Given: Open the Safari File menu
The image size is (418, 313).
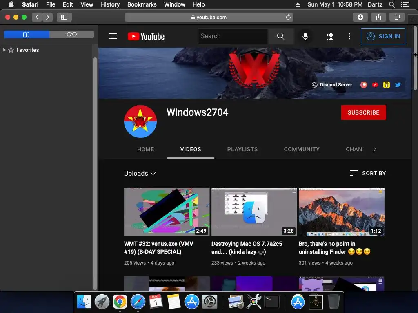Looking at the screenshot, I should tap(51, 4).
